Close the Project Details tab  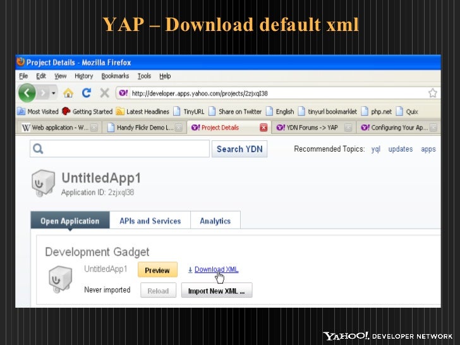(x=263, y=128)
